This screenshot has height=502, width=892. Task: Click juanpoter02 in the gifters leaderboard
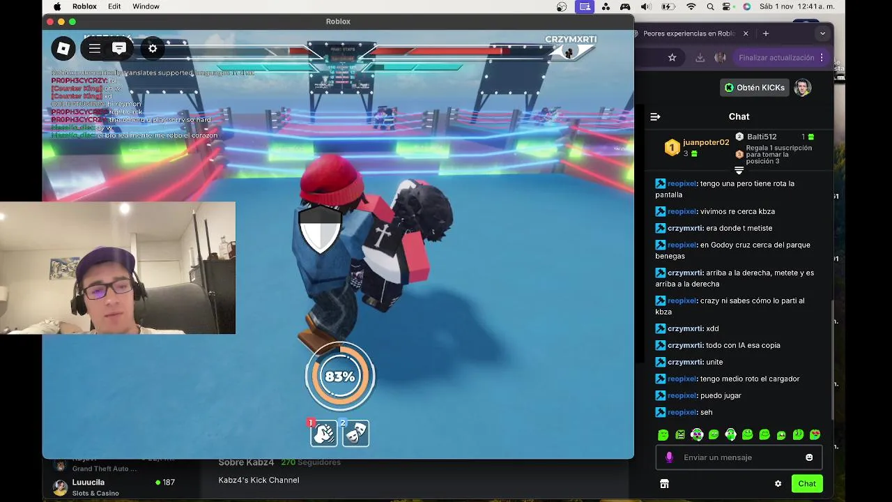pyautogui.click(x=706, y=142)
